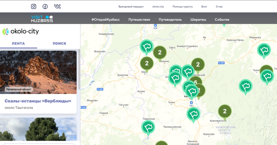Image resolution: width=277 pixels, height=145 pixels.
Task: Open the События menu item
Action: pyautogui.click(x=222, y=19)
